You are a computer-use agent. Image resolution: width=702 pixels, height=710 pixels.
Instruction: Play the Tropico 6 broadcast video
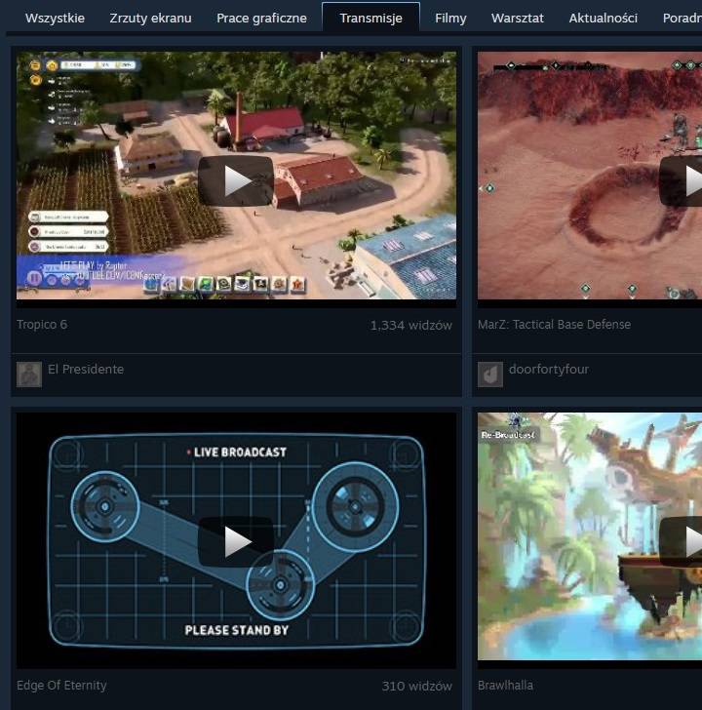235,180
